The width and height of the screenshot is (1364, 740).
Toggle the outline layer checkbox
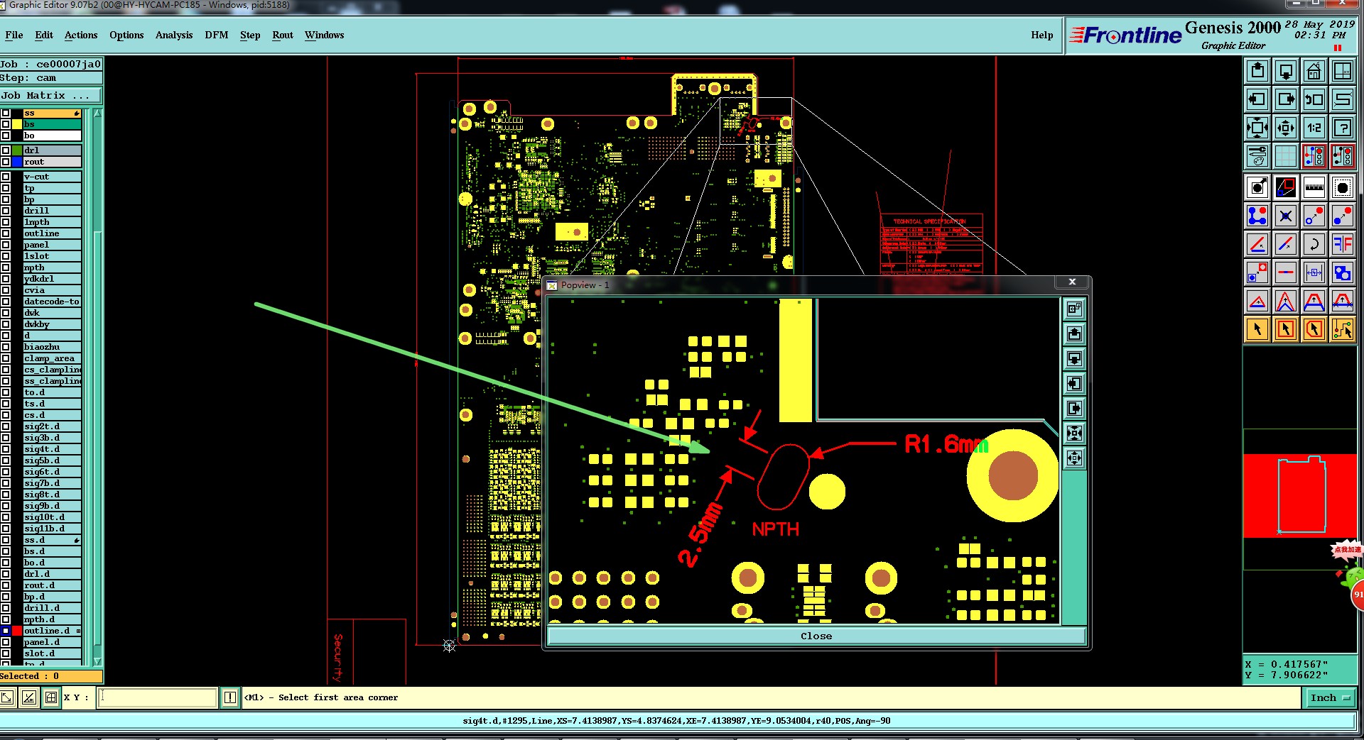point(6,233)
